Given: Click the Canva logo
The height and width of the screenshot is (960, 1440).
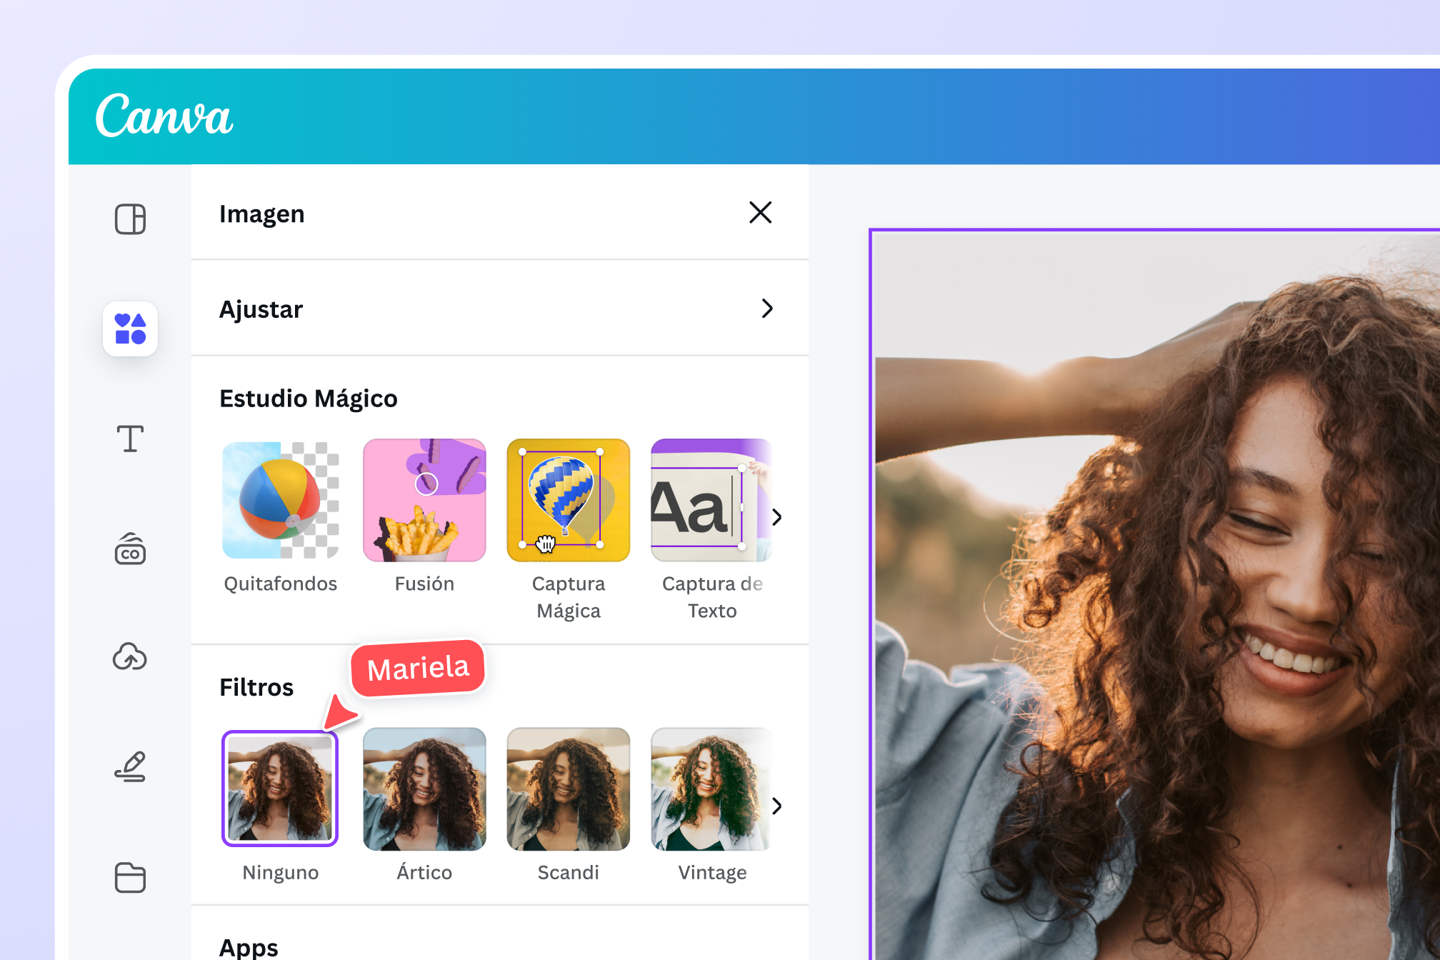Looking at the screenshot, I should (164, 116).
